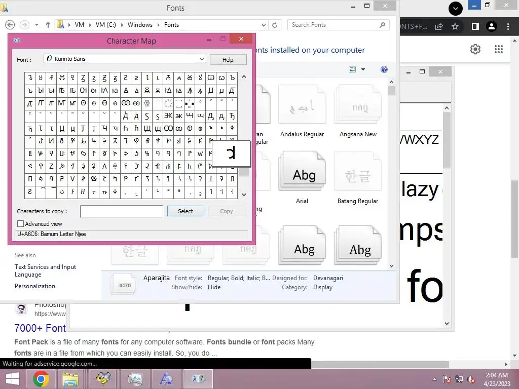Click the network tray icon
Screen dimensions: 519x389
(x=459, y=379)
